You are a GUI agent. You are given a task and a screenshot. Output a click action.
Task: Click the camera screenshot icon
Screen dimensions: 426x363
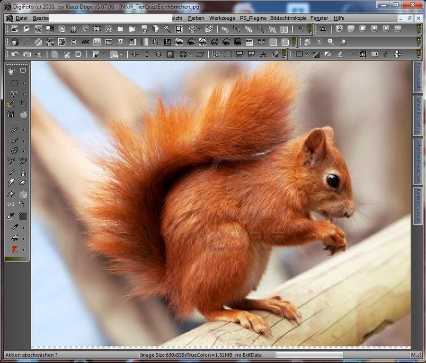point(323,29)
